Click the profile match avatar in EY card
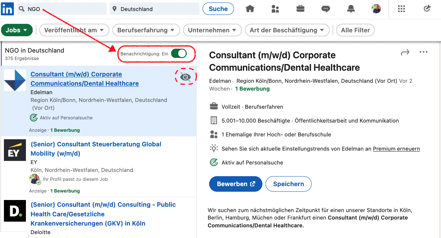The width and height of the screenshot is (441, 238). pos(35,179)
